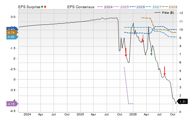This screenshot has width=195, height=116.
Task: Toggle the 2026 consensus series in legend
Action: tap(137, 7)
